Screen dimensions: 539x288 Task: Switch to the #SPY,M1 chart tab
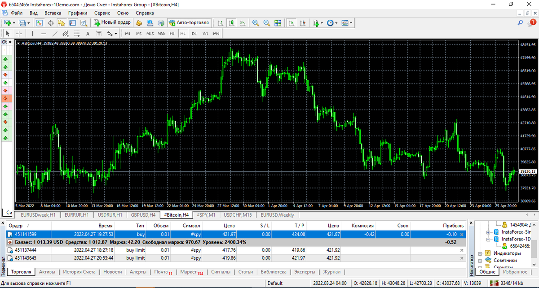click(206, 215)
